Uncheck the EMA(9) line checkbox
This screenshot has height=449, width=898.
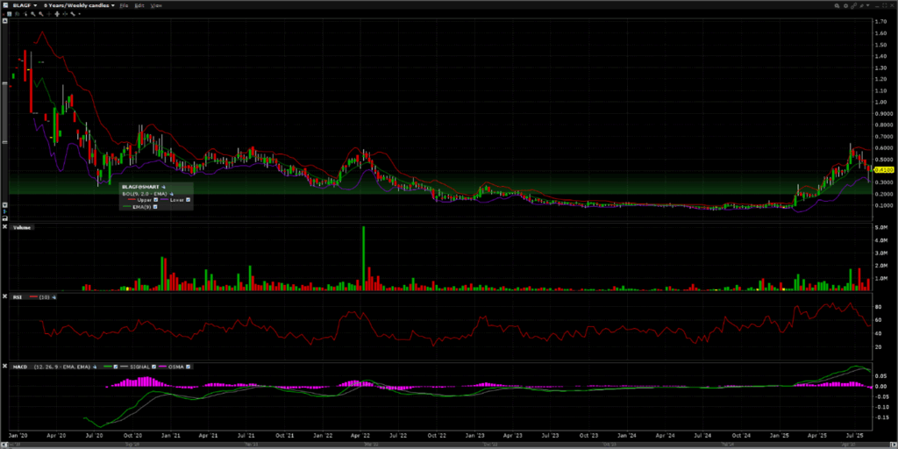pyautogui.click(x=157, y=207)
